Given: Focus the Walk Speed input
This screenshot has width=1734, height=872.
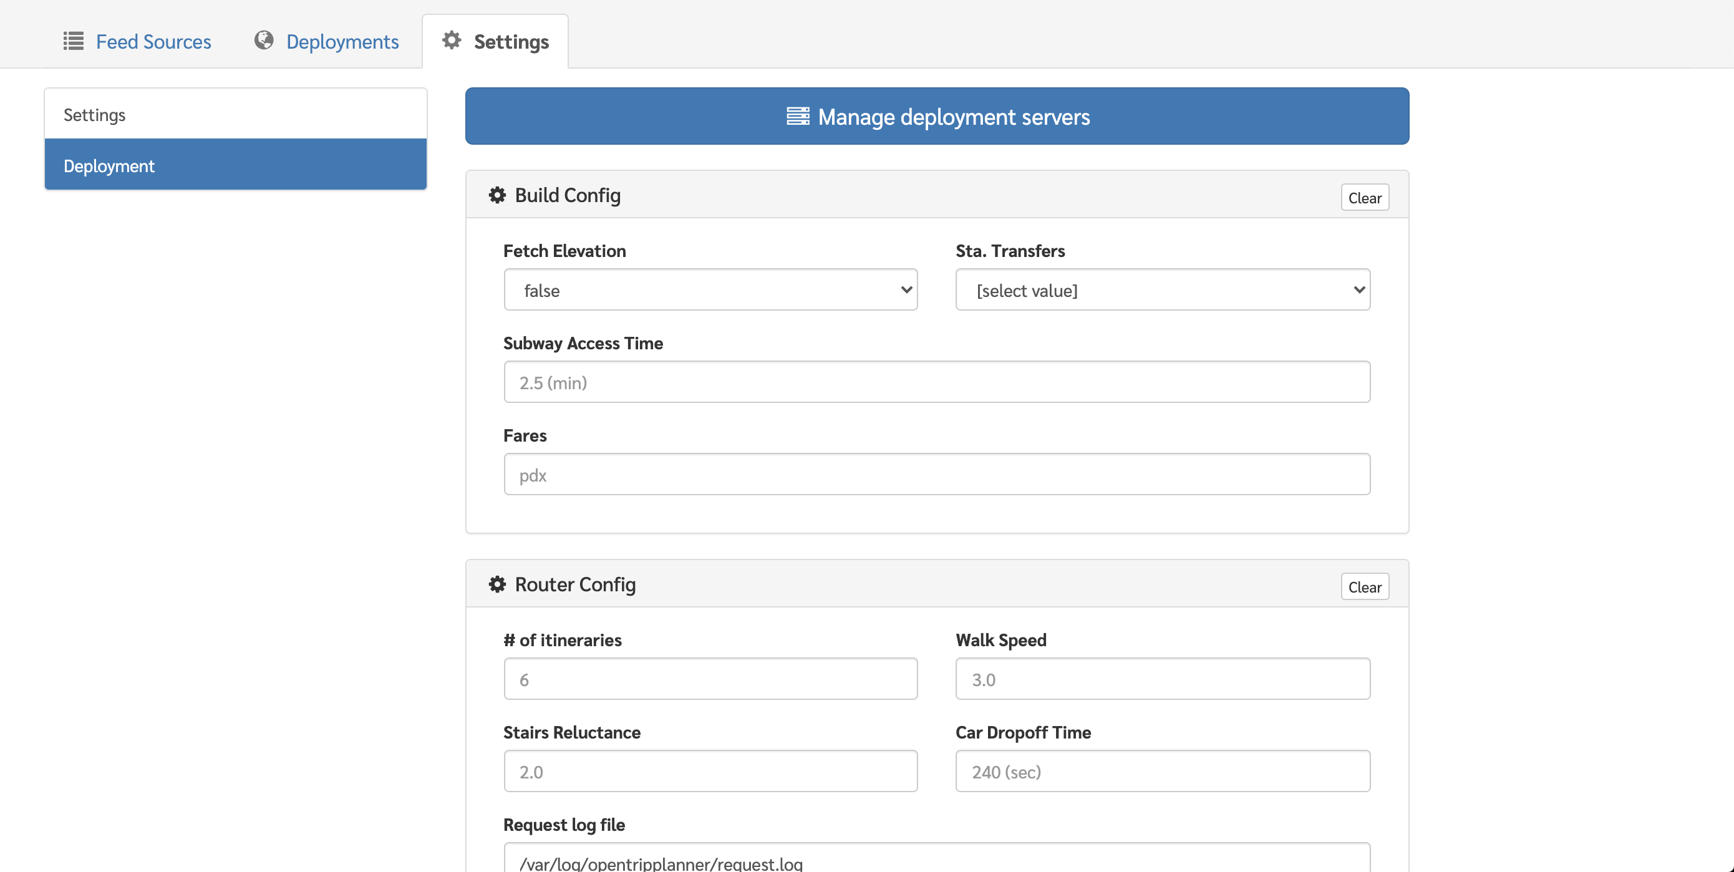Looking at the screenshot, I should tap(1163, 679).
